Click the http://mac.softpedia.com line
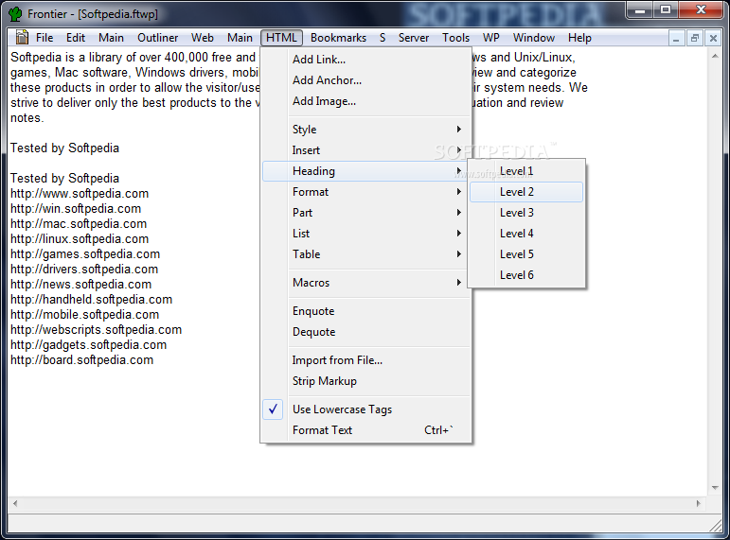This screenshot has height=540, width=730. tap(79, 224)
